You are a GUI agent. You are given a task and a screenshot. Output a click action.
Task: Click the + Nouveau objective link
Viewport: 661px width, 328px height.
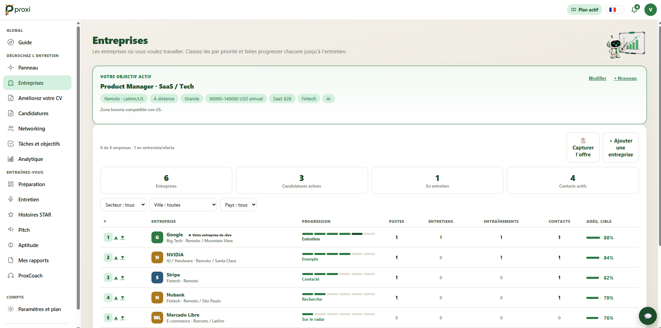coord(625,79)
